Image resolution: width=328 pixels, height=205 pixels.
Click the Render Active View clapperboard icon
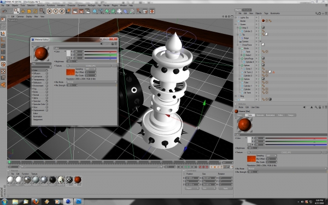pyautogui.click(x=75, y=11)
